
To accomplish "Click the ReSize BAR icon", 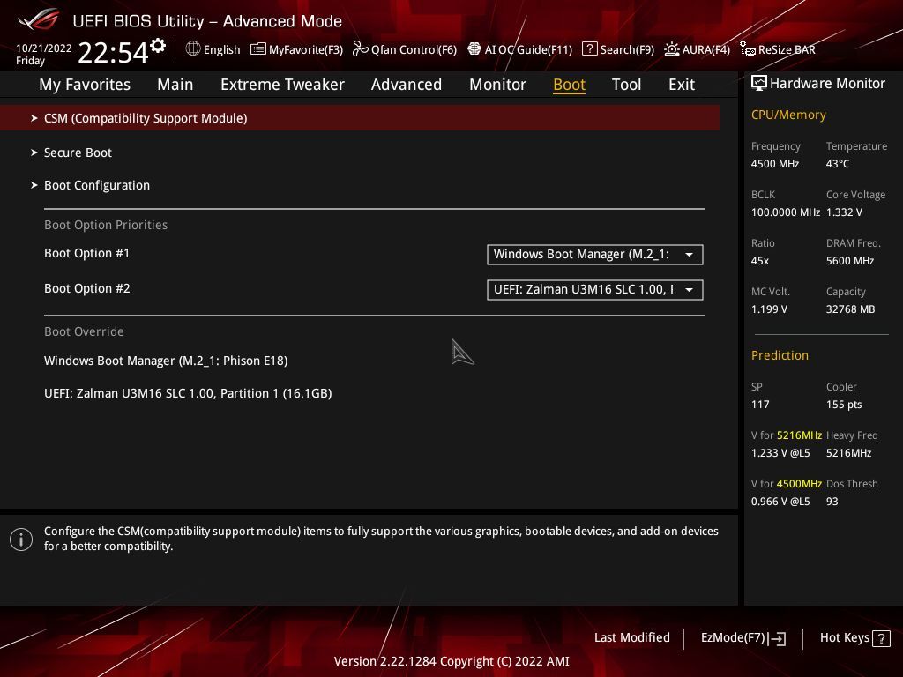I will pos(748,49).
